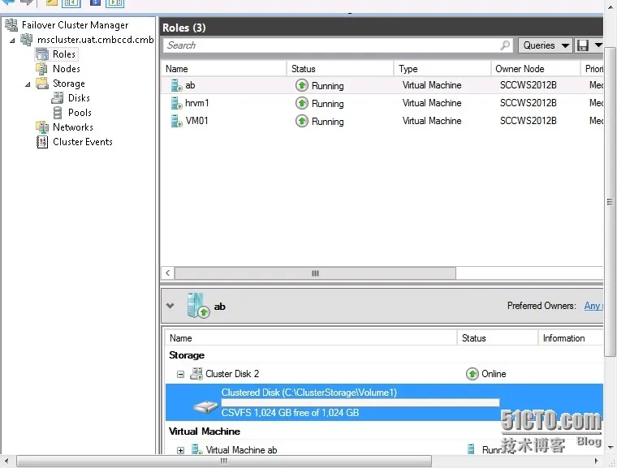Click the Pools icon

tap(58, 113)
